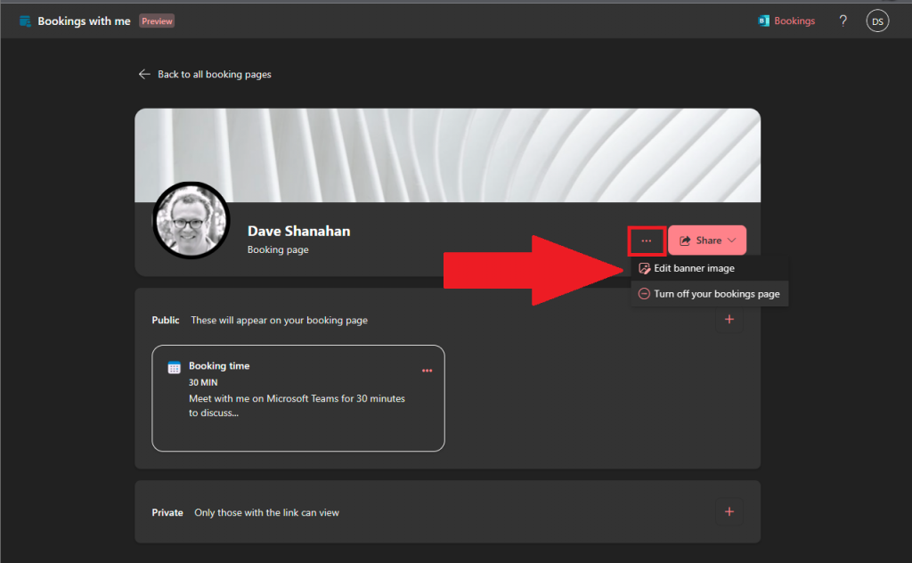Expand the Share dropdown button

coord(706,241)
